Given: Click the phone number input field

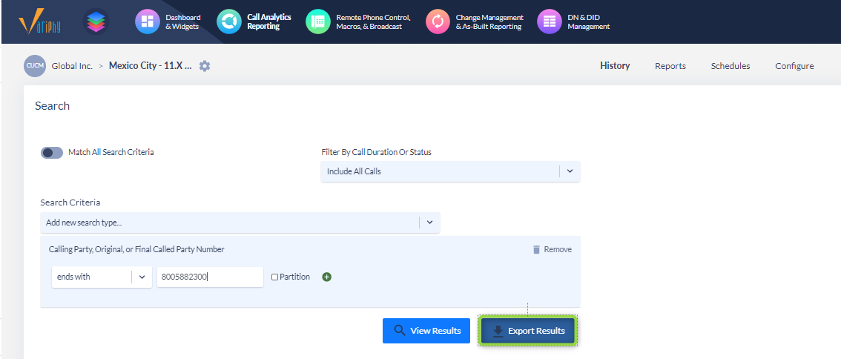Looking at the screenshot, I should [211, 277].
